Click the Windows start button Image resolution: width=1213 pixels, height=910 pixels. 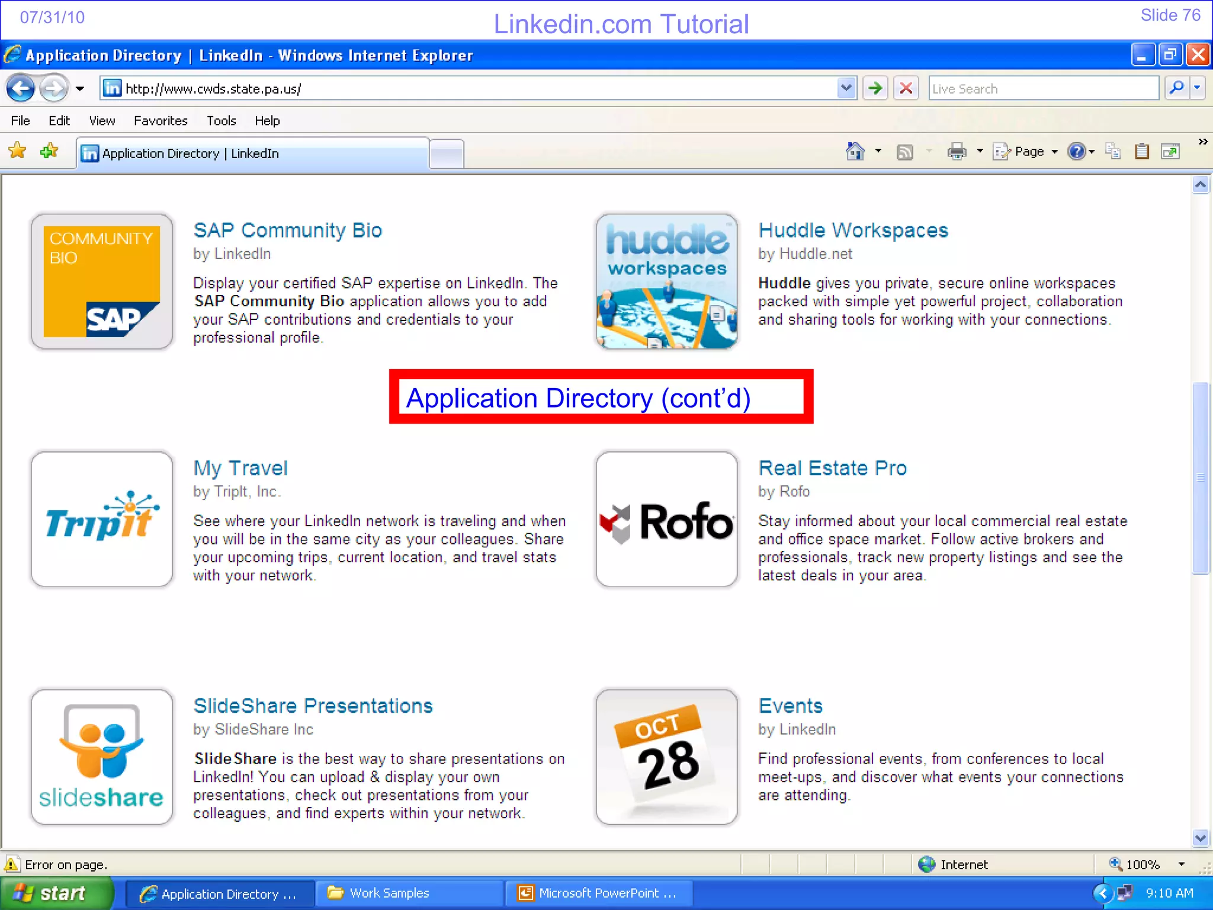[x=57, y=893]
